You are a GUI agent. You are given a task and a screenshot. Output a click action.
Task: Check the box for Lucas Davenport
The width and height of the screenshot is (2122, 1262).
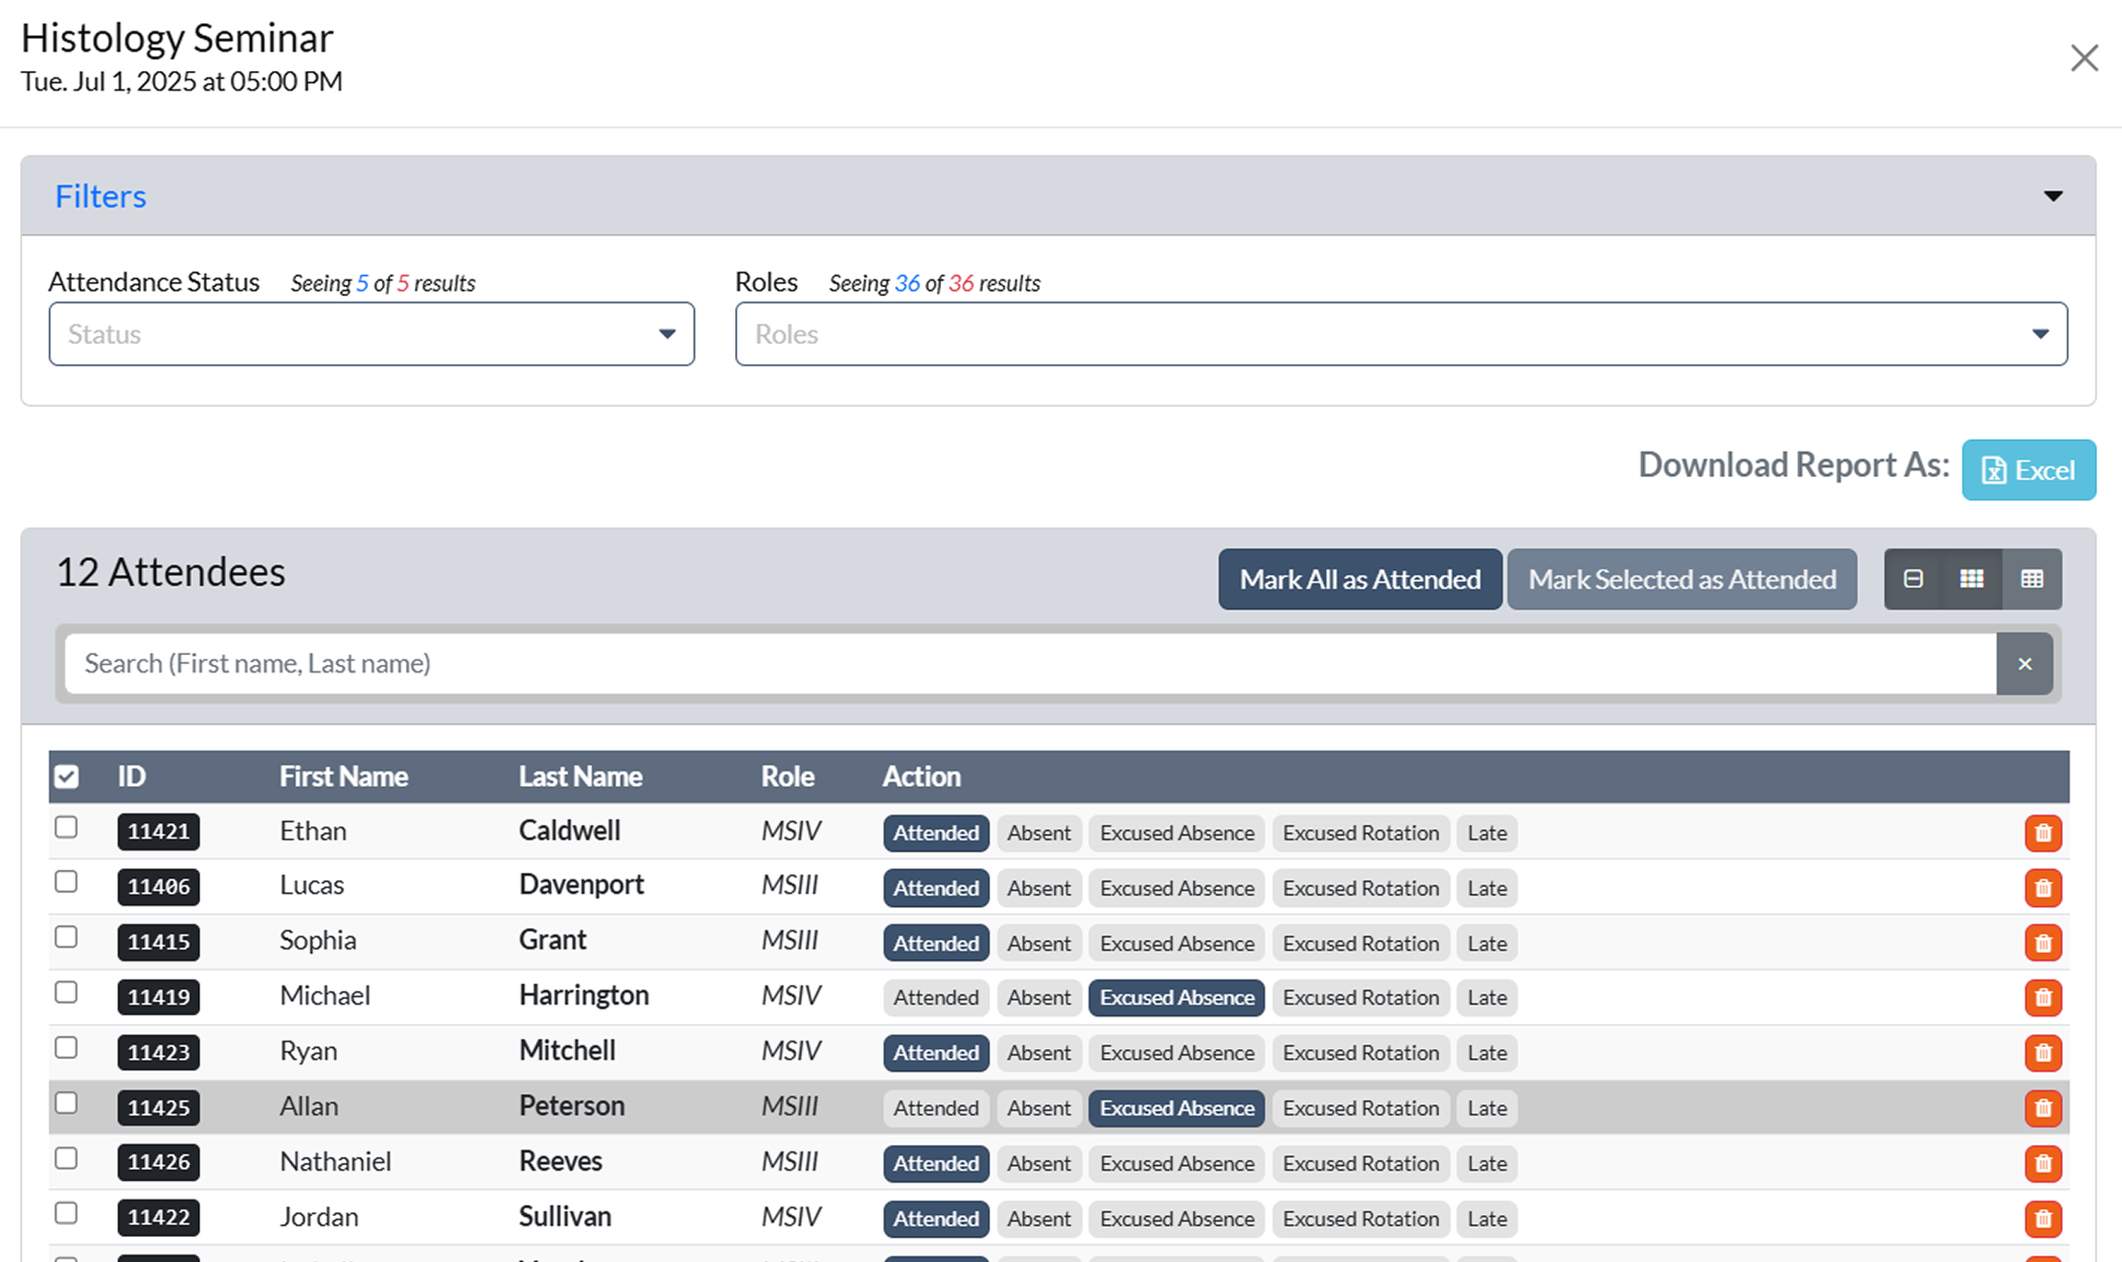tap(66, 883)
